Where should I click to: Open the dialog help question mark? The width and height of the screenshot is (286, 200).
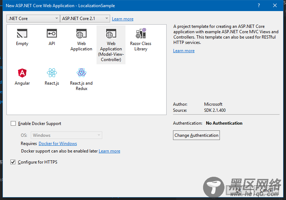coord(258,5)
